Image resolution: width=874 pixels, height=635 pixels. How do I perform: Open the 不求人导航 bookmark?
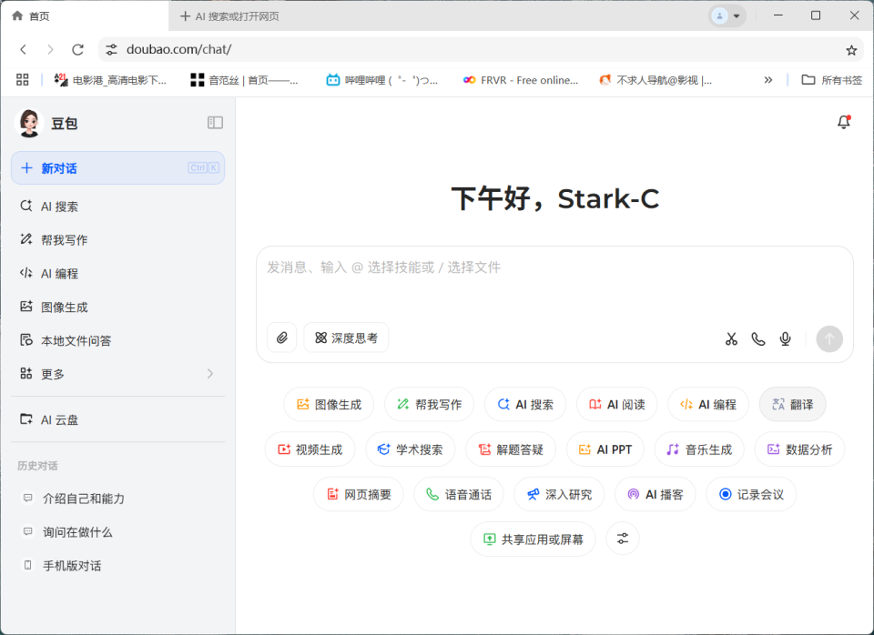coord(655,80)
